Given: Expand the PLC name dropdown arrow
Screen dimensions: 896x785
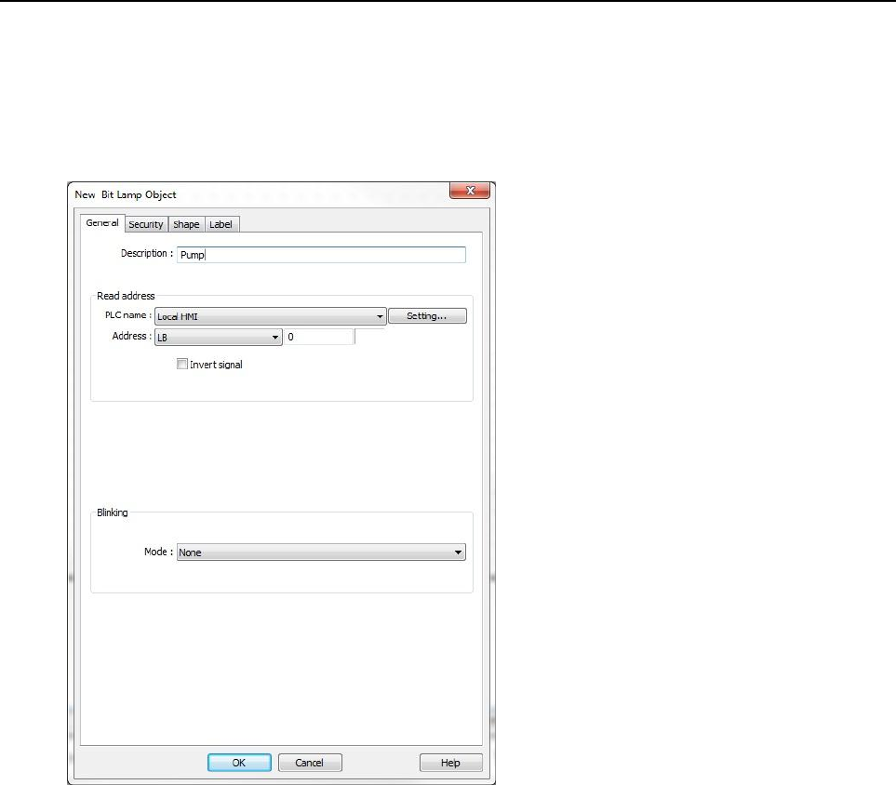Looking at the screenshot, I should point(380,317).
